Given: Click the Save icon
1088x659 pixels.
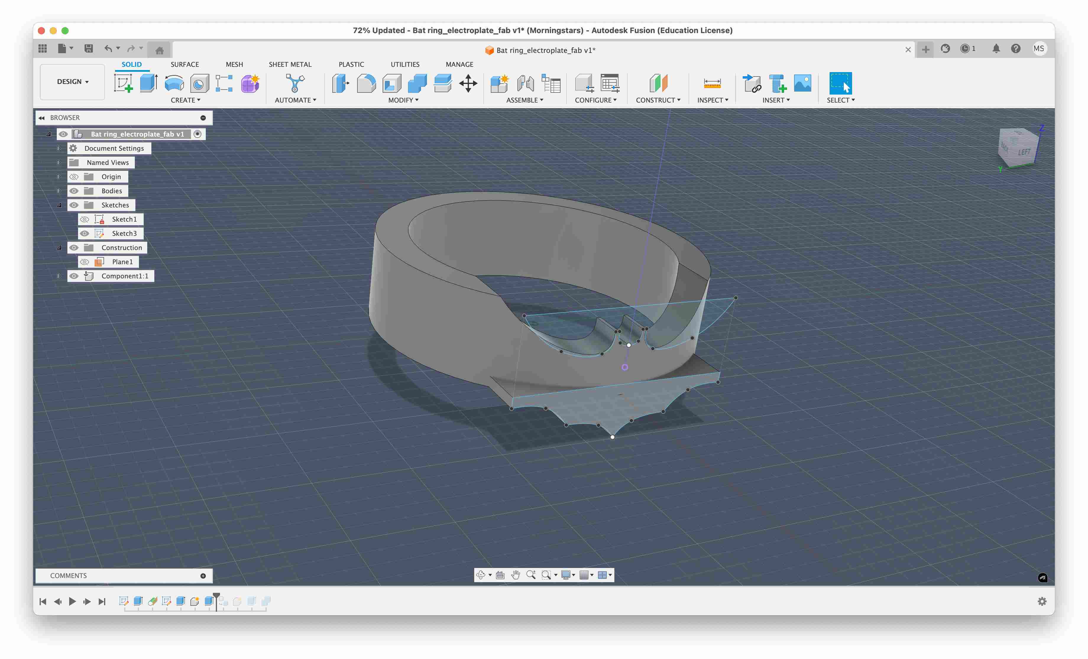Looking at the screenshot, I should click(x=88, y=48).
